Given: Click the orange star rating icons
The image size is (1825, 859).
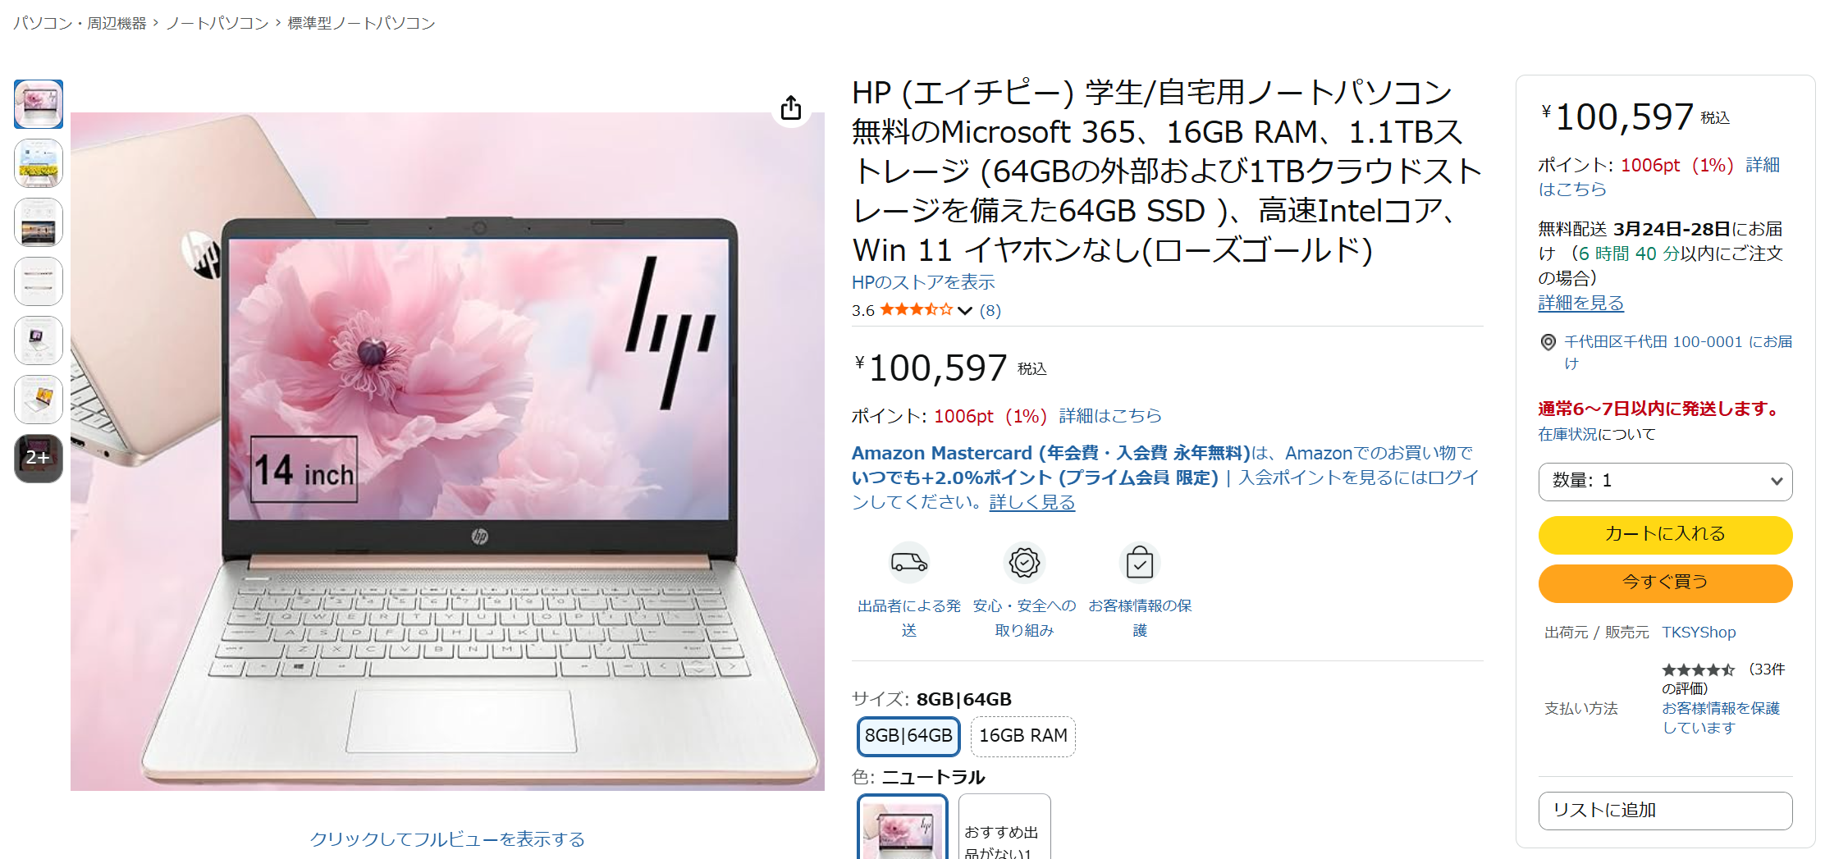Looking at the screenshot, I should tap(917, 309).
